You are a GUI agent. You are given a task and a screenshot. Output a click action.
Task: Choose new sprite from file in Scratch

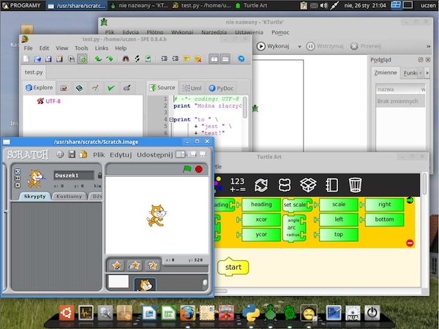[135, 265]
